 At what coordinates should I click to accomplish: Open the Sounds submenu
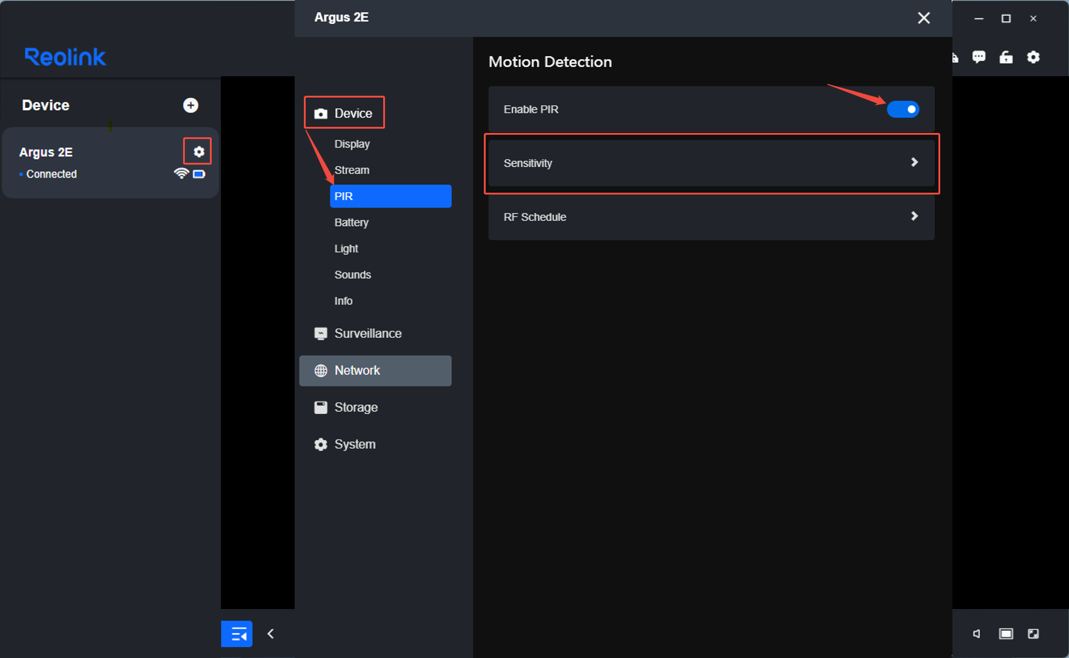tap(353, 275)
